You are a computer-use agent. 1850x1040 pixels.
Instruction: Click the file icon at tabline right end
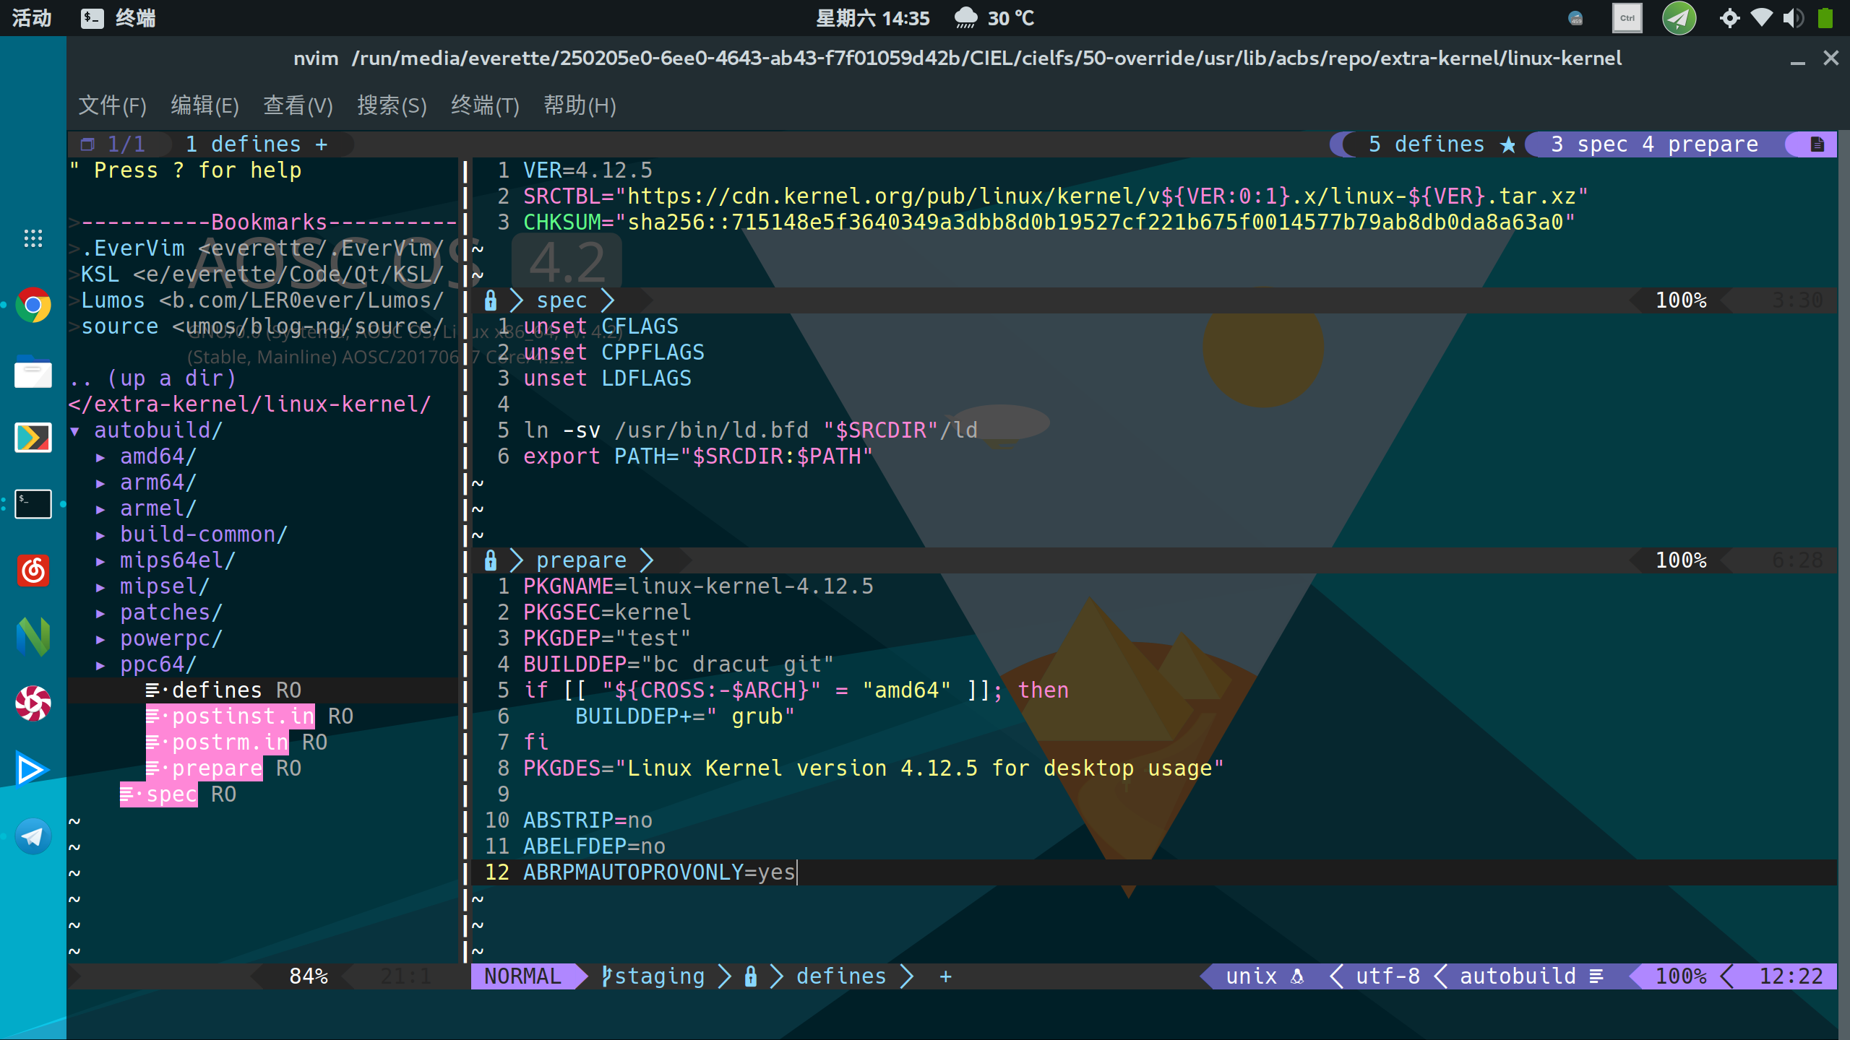pos(1817,144)
